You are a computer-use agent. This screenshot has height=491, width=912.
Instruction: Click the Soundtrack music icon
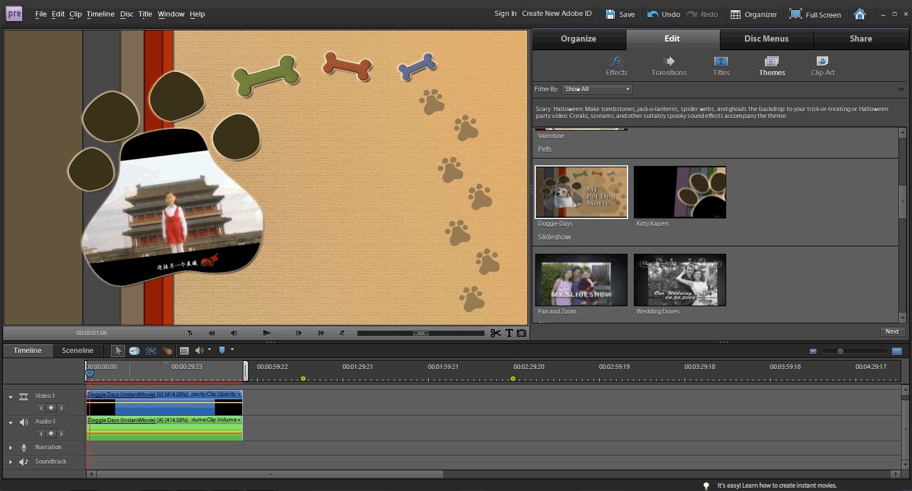[x=24, y=462]
